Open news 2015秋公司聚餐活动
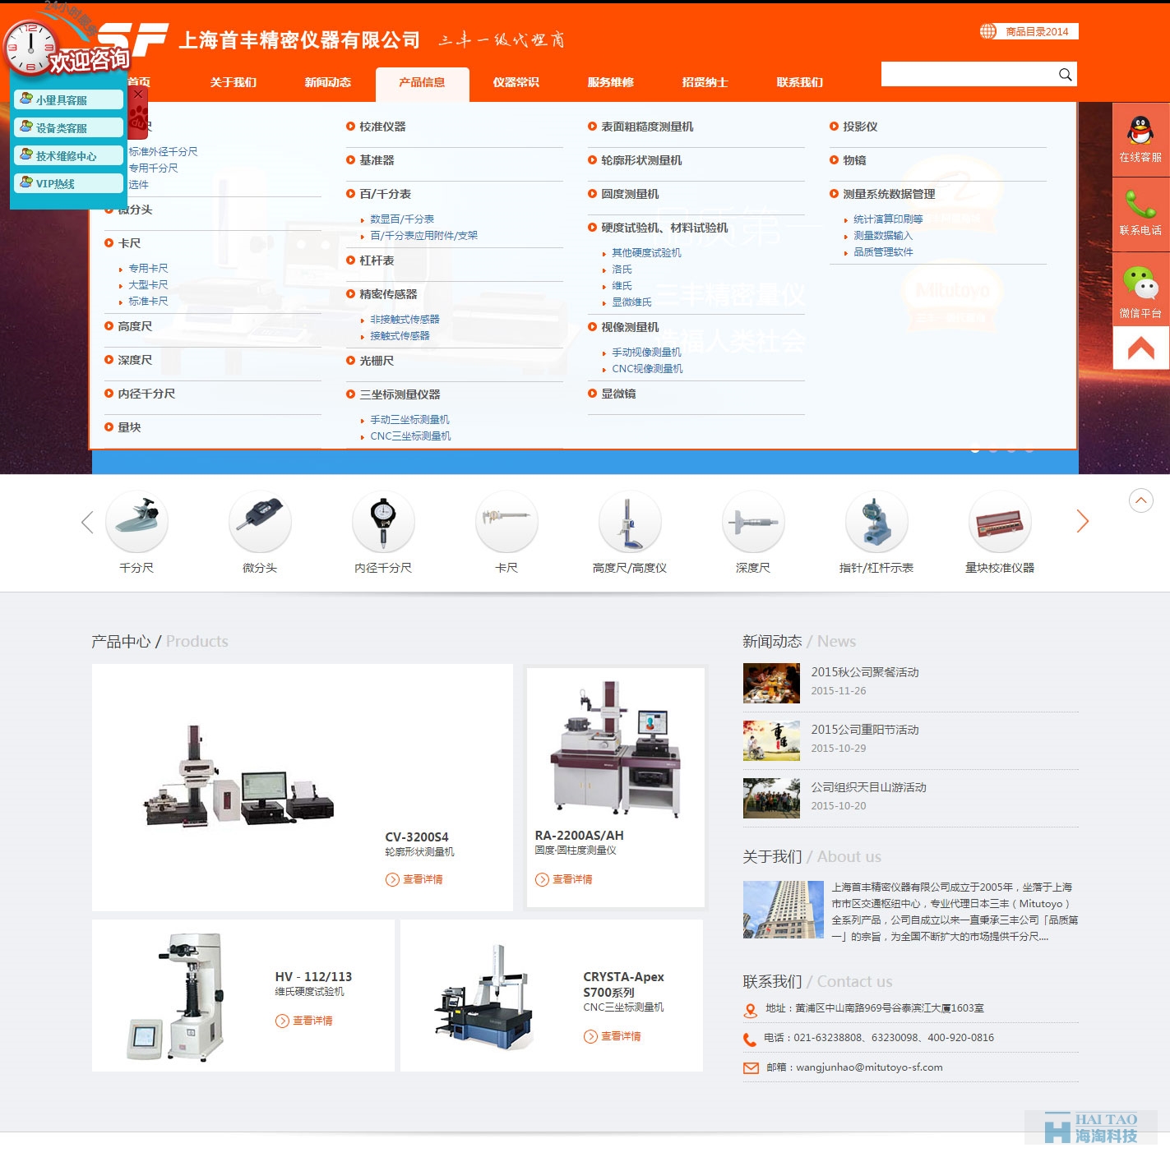The height and width of the screenshot is (1157, 1170). click(x=865, y=672)
